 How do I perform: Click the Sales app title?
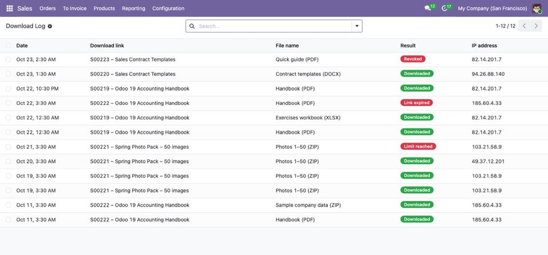coord(25,9)
